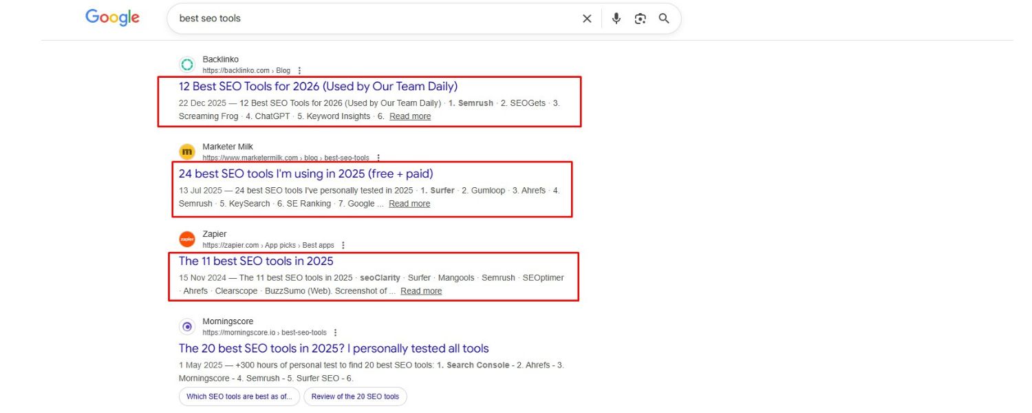Open more options for Marketer Milk result
This screenshot has height=413, width=1032.
click(378, 158)
